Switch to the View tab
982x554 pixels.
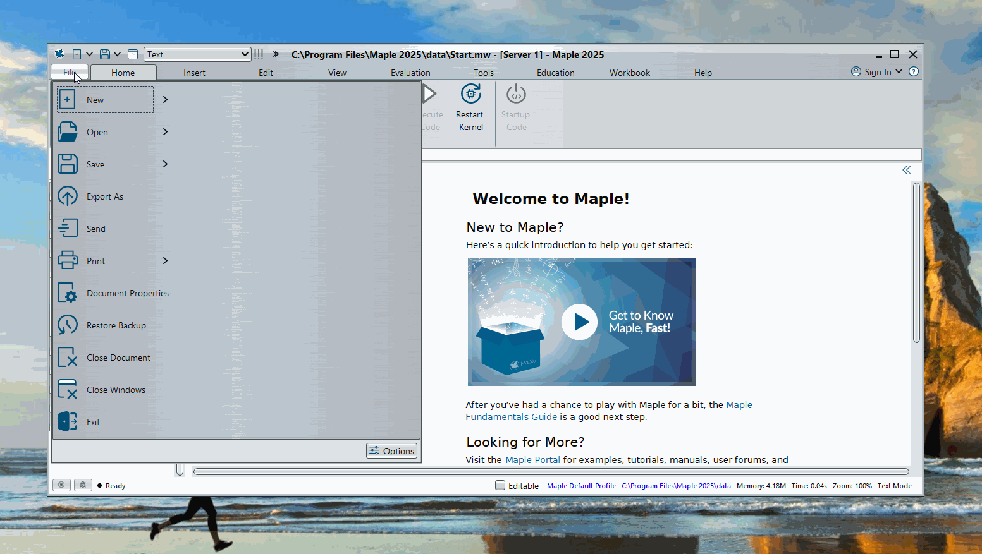click(337, 73)
